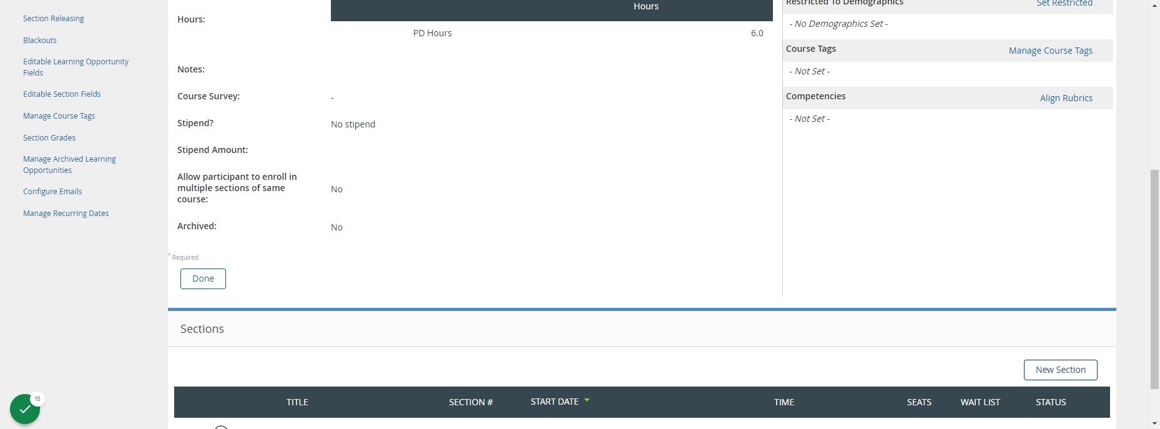Sort sections by Start Date header

click(x=554, y=402)
